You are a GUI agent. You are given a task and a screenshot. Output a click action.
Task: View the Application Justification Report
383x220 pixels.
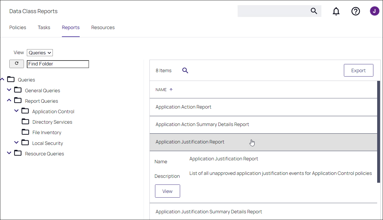click(x=167, y=191)
